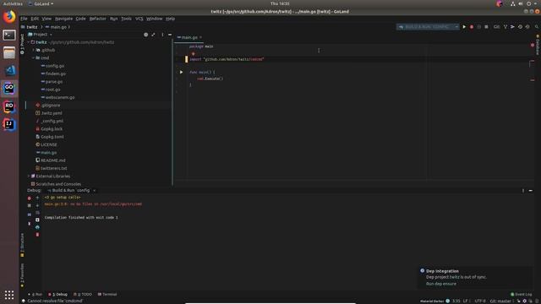Click the run gutter arrow beside func main
This screenshot has height=304, width=541.
(x=181, y=72)
